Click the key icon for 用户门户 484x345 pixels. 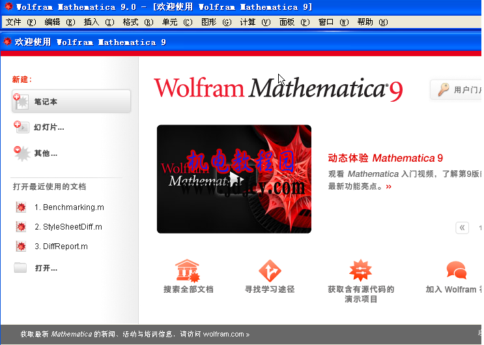[x=443, y=89]
